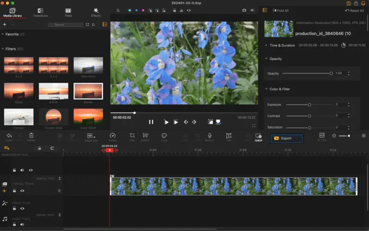Pause the video preview
The height and width of the screenshot is (231, 369).
151,122
